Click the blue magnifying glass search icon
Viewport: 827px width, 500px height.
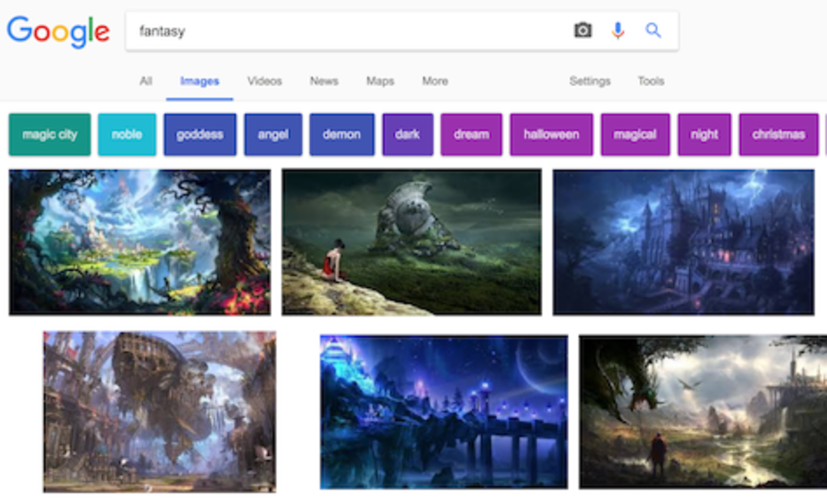tap(653, 30)
